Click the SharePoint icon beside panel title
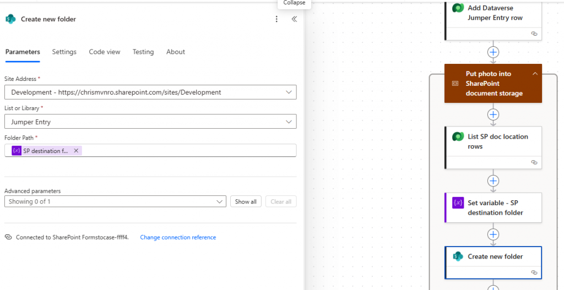This screenshot has width=564, height=290. click(10, 19)
